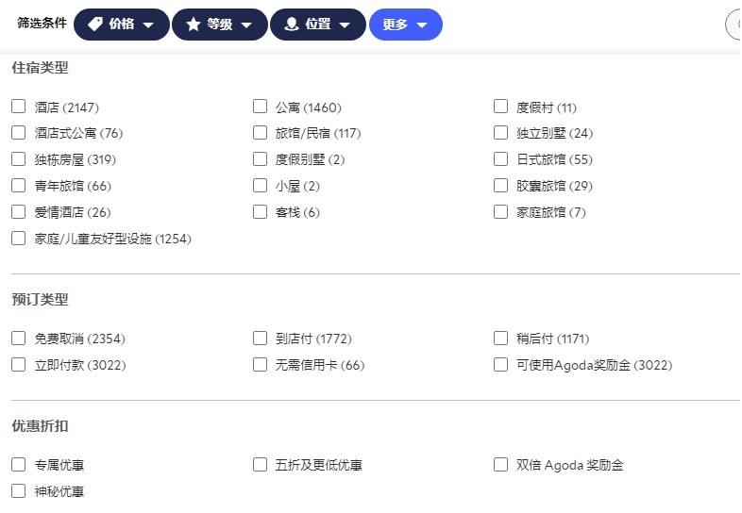
Task: Click the partially visible round button at top right
Action: coord(734,25)
